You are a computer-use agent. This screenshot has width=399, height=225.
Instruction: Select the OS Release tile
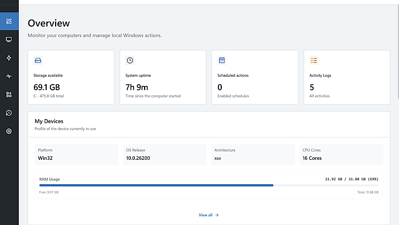(165, 154)
